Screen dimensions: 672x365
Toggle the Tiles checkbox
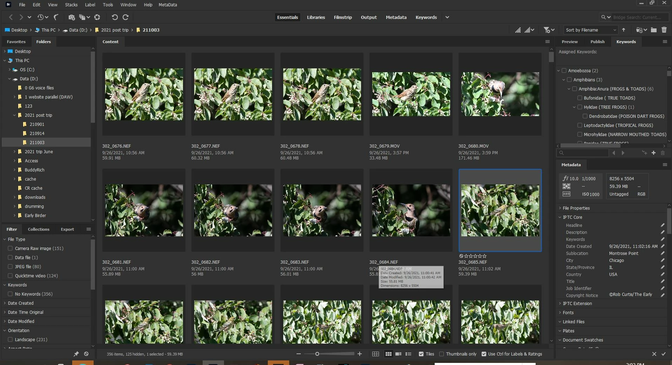[421, 354]
